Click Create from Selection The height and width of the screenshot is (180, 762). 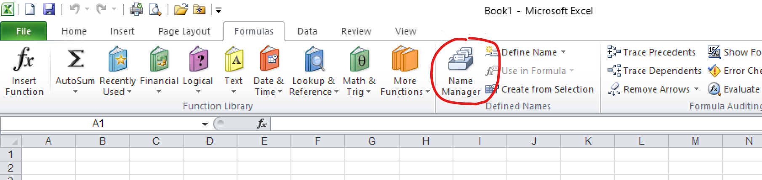click(x=539, y=89)
